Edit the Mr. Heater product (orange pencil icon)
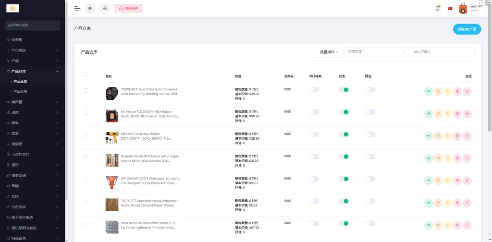The width and height of the screenshot is (492, 242). [x=438, y=114]
